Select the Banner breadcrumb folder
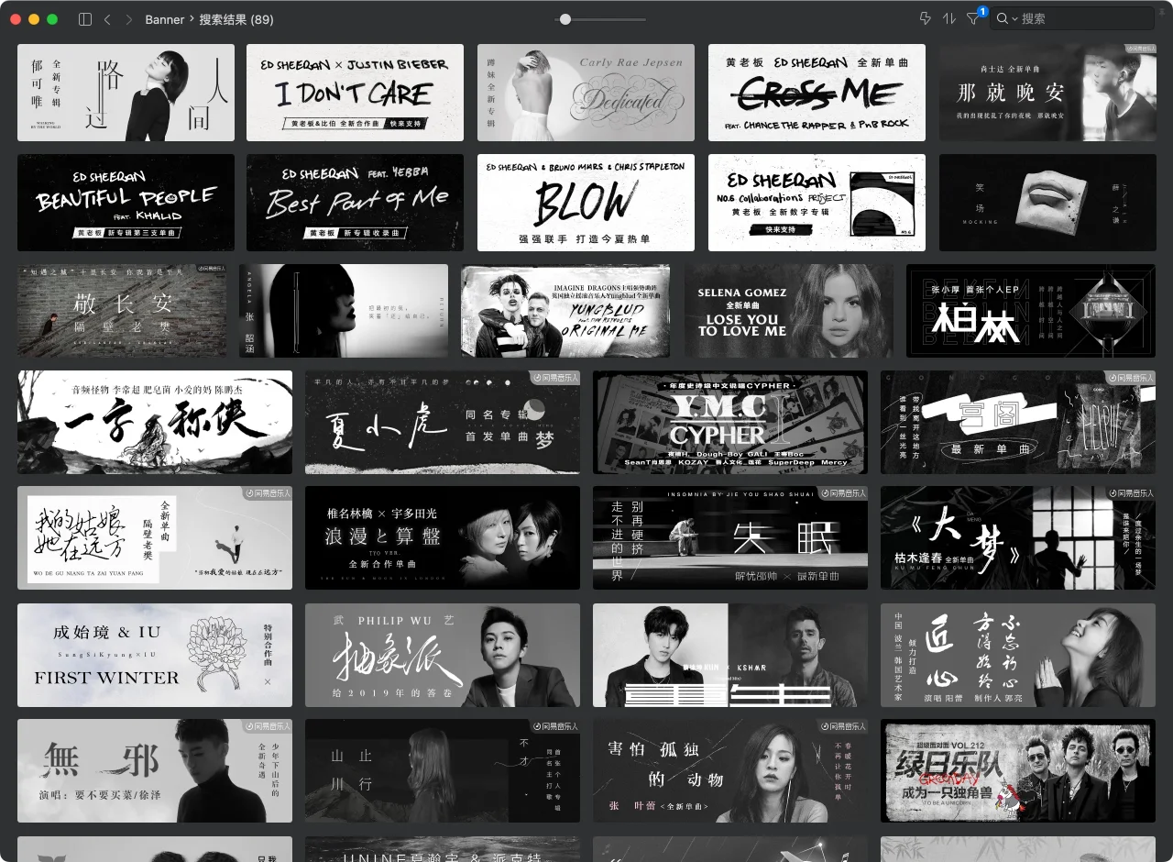Viewport: 1173px width, 862px height. tap(165, 19)
